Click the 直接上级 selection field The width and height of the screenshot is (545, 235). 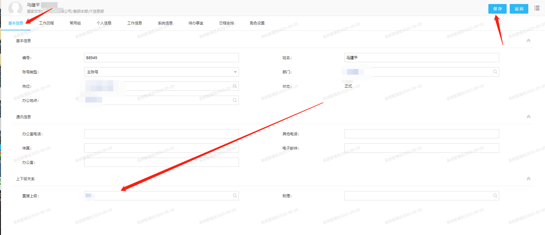point(162,196)
